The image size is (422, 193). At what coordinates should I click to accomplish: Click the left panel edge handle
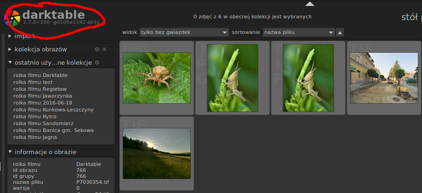pos(2,110)
